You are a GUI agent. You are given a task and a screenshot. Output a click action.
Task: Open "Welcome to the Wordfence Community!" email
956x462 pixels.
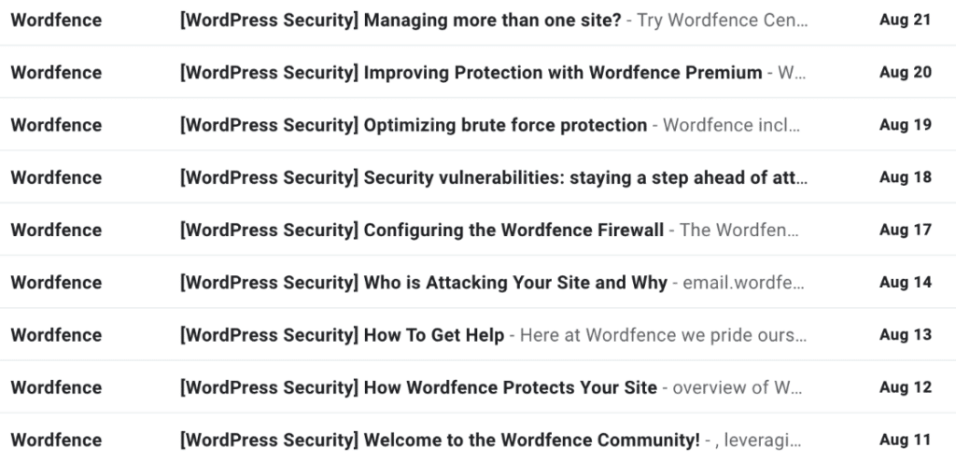point(531,440)
